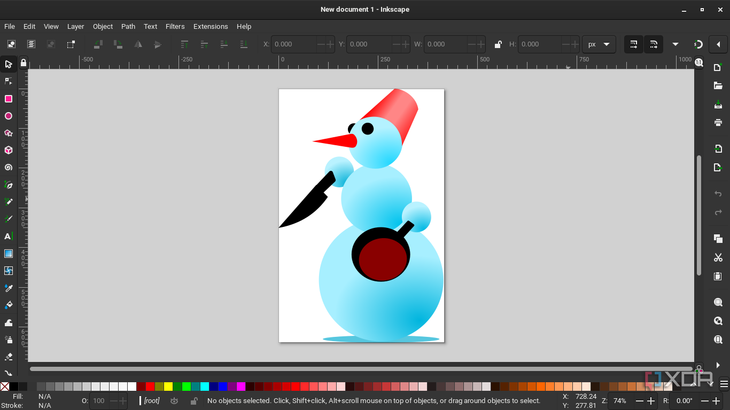Toggle scale rounded corners option
This screenshot has width=730, height=410.
click(x=654, y=44)
